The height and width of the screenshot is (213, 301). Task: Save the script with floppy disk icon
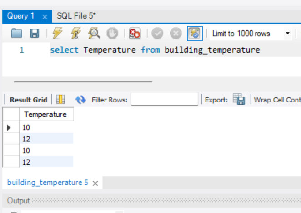click(x=35, y=33)
